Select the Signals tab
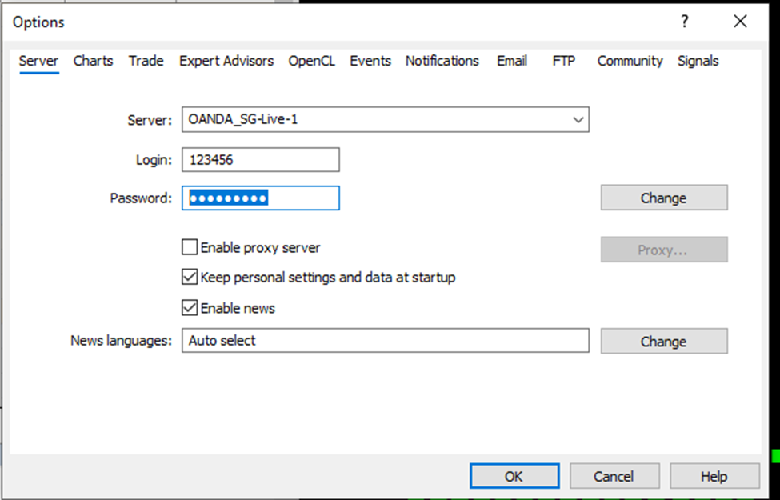 [698, 61]
